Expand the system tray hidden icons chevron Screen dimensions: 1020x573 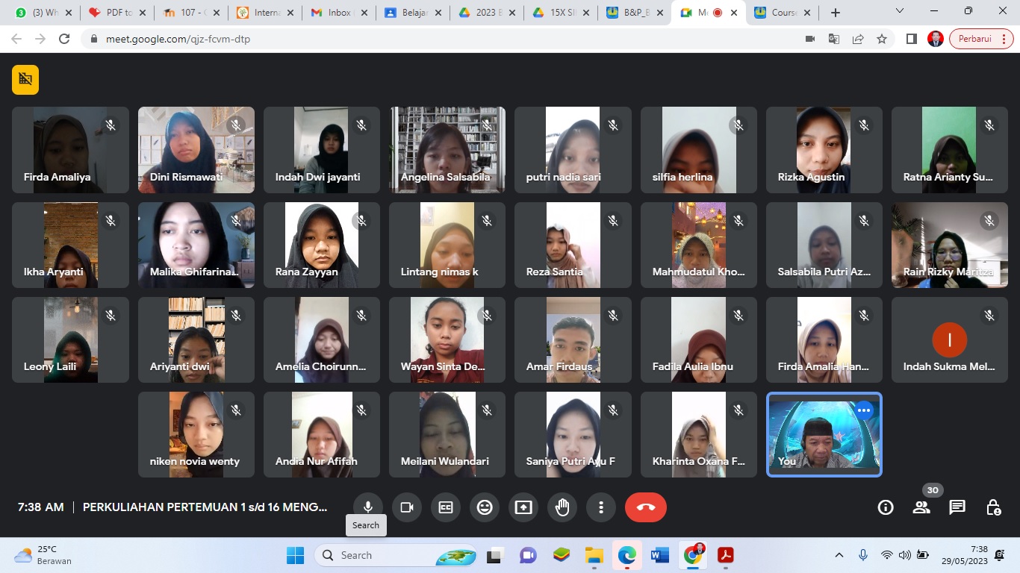(x=839, y=555)
